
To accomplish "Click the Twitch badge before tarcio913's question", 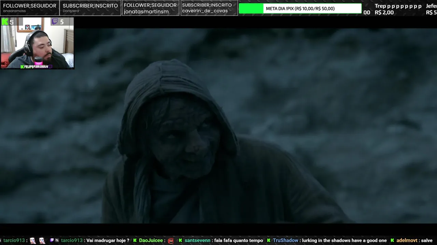I will pos(52,241).
